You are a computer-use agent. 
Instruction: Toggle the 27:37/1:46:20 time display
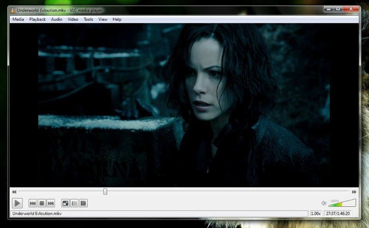click(x=338, y=213)
